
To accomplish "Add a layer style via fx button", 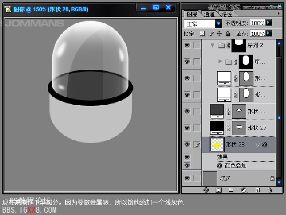I will pos(206,190).
